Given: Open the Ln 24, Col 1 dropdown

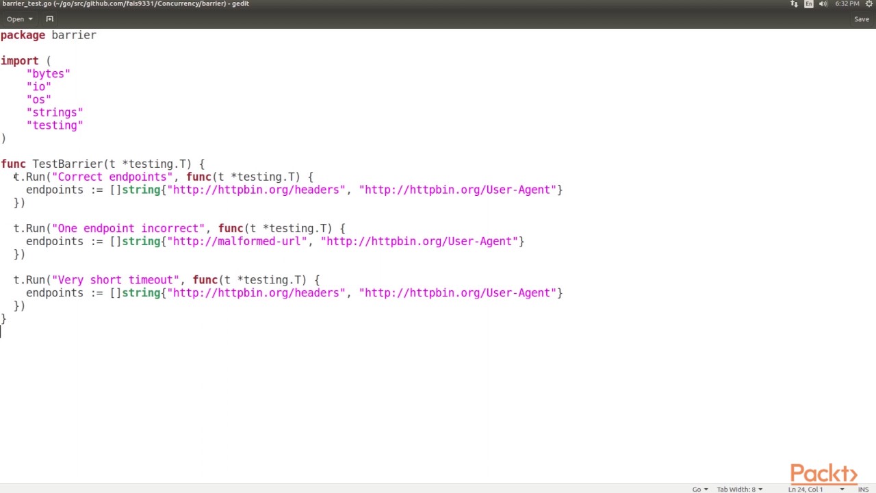Looking at the screenshot, I should (816, 489).
